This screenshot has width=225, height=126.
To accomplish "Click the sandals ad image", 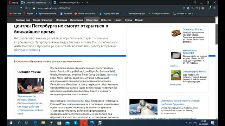I will (176, 33).
